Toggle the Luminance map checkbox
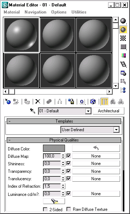 (69, 193)
